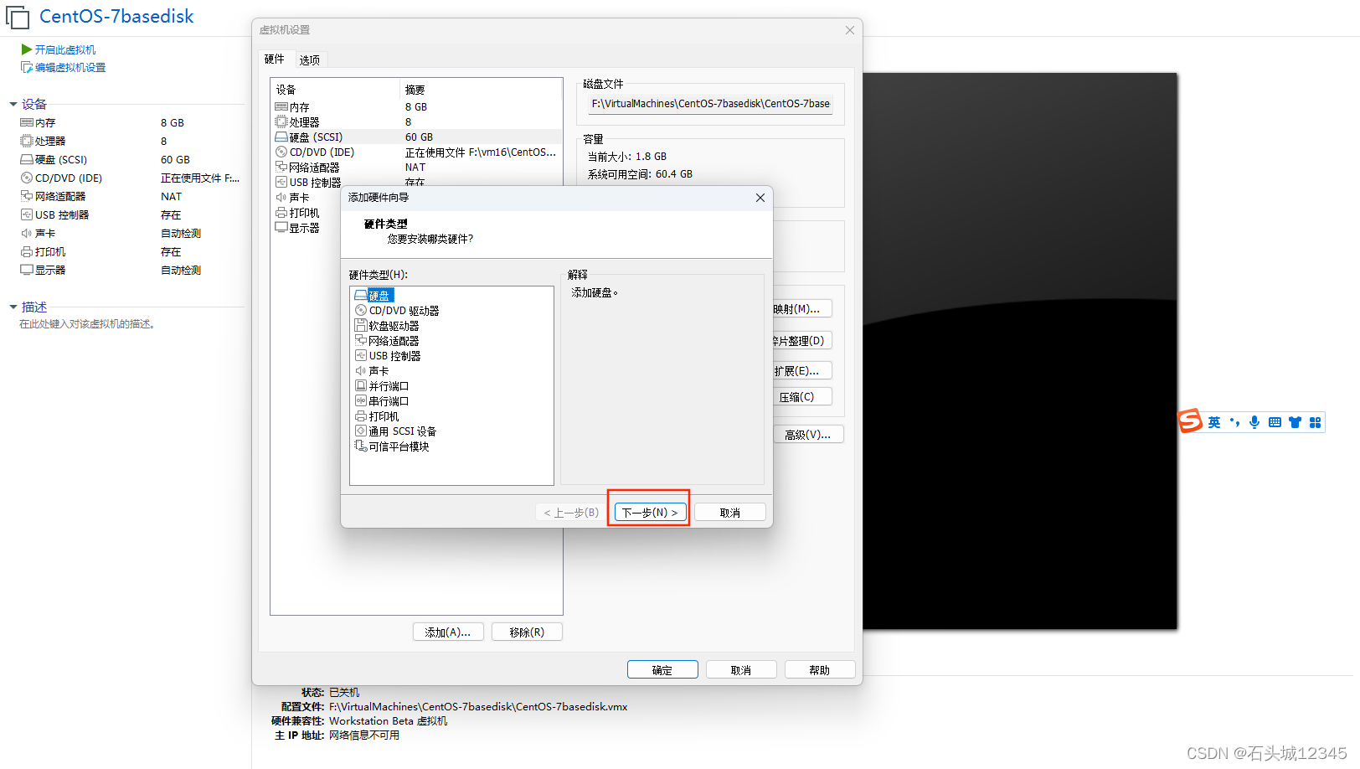Select 可信平台模块 icon in wizard list
The width and height of the screenshot is (1360, 769).
pyautogui.click(x=361, y=446)
